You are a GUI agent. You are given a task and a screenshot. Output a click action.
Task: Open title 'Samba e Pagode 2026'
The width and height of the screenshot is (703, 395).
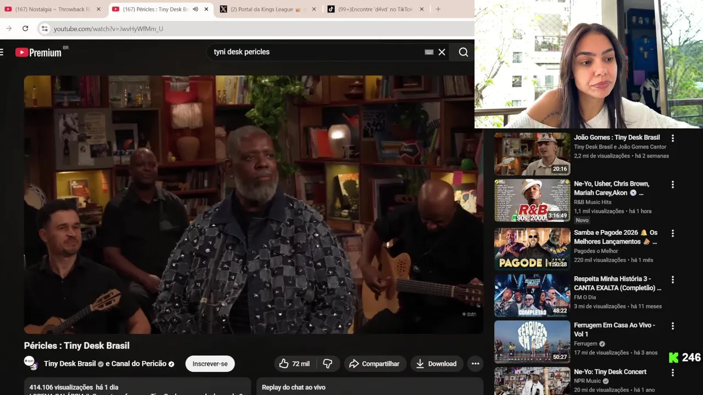[616, 237]
